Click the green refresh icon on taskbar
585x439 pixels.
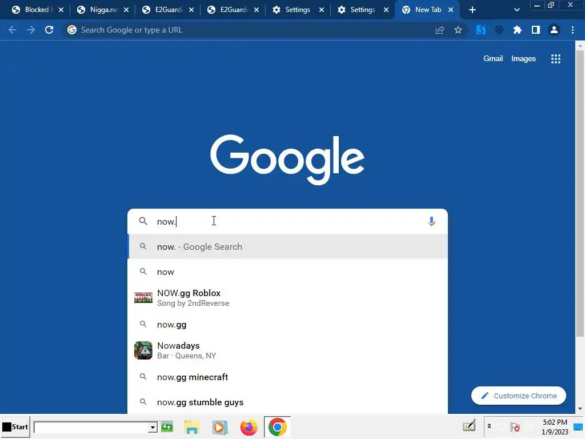(x=167, y=426)
